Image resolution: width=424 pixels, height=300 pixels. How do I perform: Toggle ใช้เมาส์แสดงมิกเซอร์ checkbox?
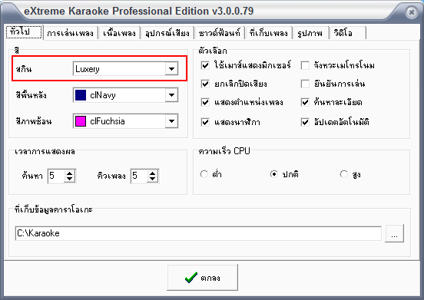click(x=205, y=65)
